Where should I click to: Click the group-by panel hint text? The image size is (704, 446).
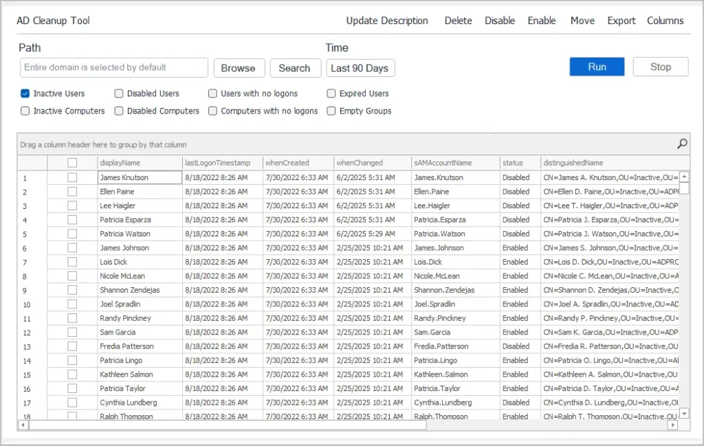tap(103, 144)
